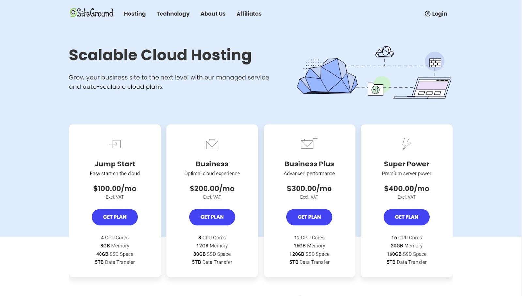Click the Jump Start plan title
Screen dimensions: 522x296
[x=115, y=164]
